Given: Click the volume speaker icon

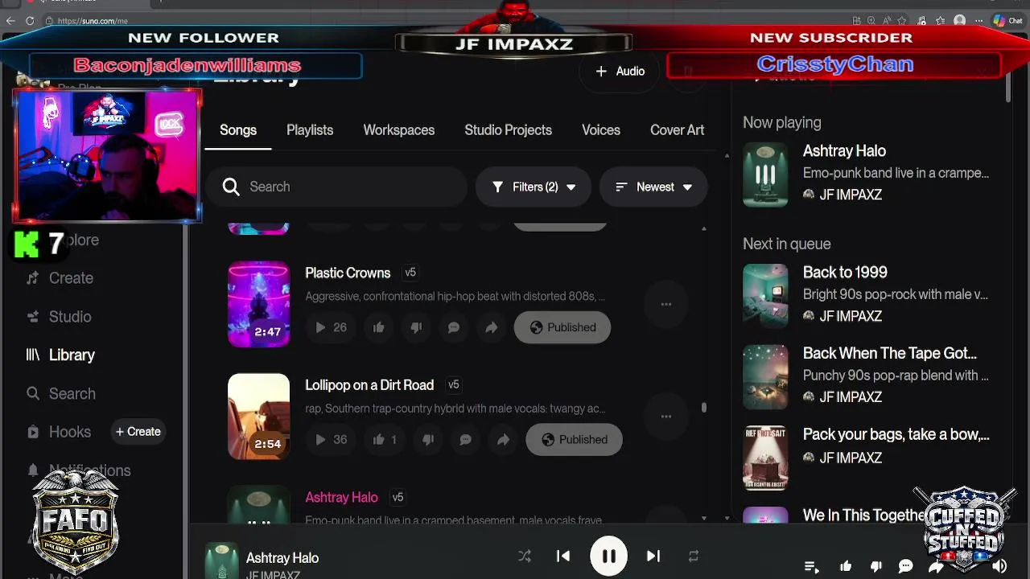Looking at the screenshot, I should tap(999, 567).
